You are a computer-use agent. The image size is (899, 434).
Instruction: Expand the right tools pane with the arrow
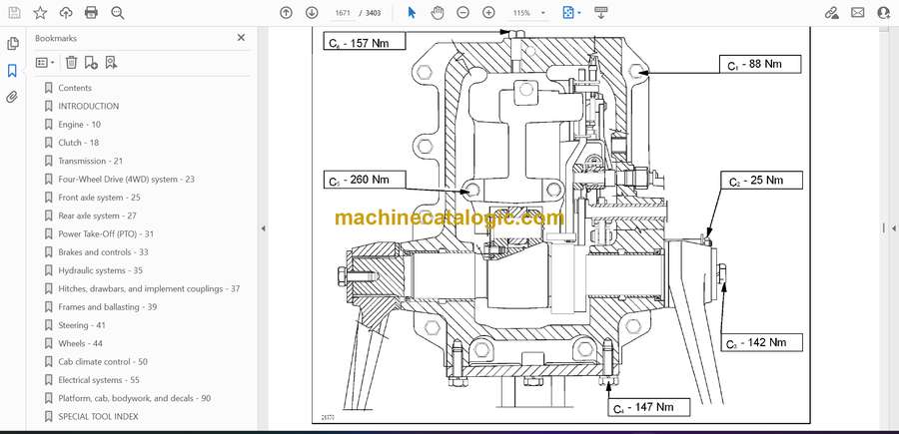point(893,228)
